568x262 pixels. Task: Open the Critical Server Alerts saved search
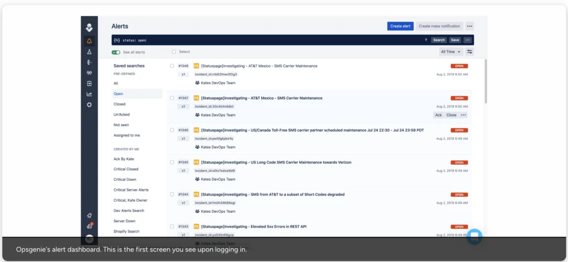click(131, 190)
